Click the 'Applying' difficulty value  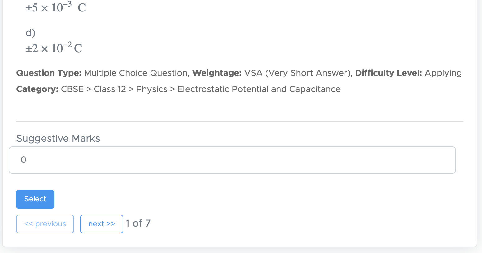[x=443, y=73]
